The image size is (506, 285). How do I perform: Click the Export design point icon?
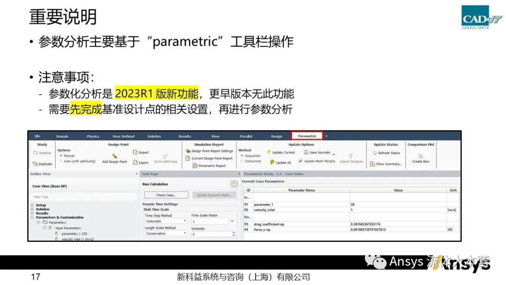coord(135,162)
